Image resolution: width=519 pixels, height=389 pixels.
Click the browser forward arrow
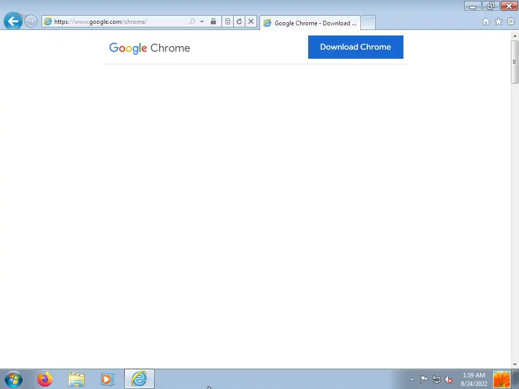click(31, 21)
